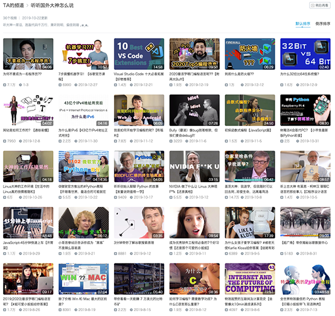This screenshot has width=335, height=316.
Task: Open the 02:00 data center video thumbnail
Action: pos(305,223)
